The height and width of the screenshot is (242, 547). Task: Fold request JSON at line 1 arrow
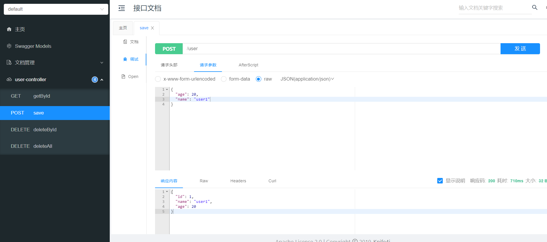pos(167,90)
